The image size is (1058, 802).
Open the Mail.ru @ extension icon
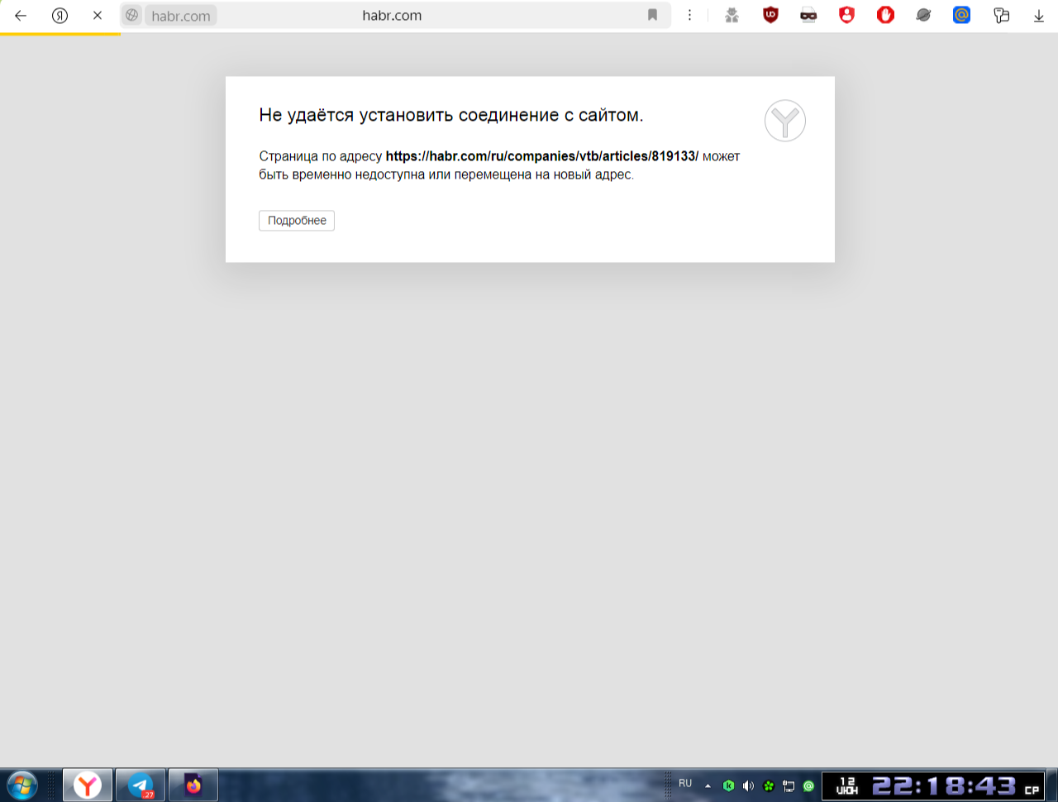pos(961,15)
